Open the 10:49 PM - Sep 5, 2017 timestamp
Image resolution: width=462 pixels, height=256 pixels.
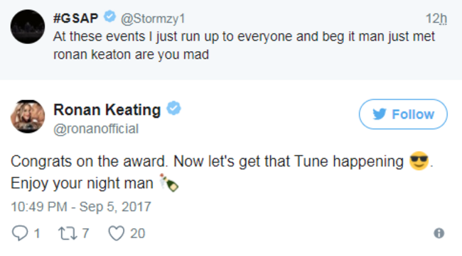tap(81, 206)
